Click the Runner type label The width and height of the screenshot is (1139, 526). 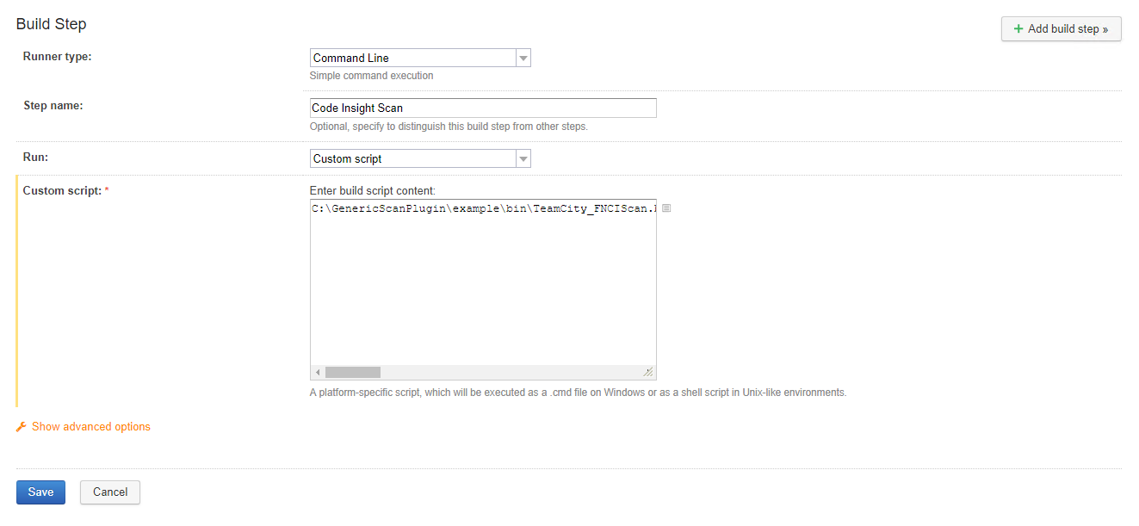coord(57,57)
